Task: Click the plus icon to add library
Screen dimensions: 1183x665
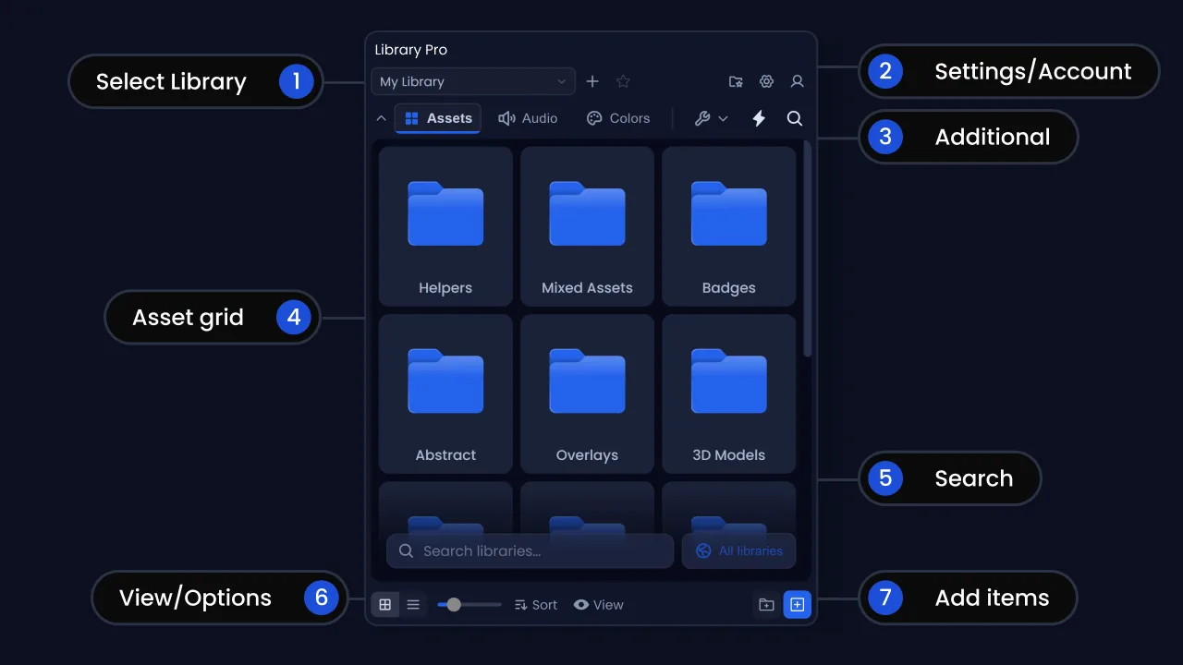Action: (592, 81)
